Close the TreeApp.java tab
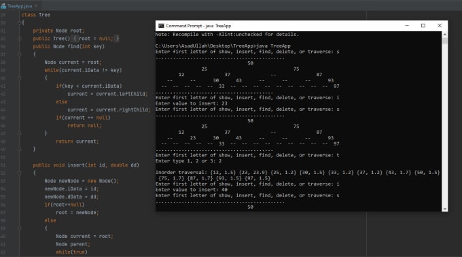Image resolution: width=462 pixels, height=257 pixels. point(36,6)
